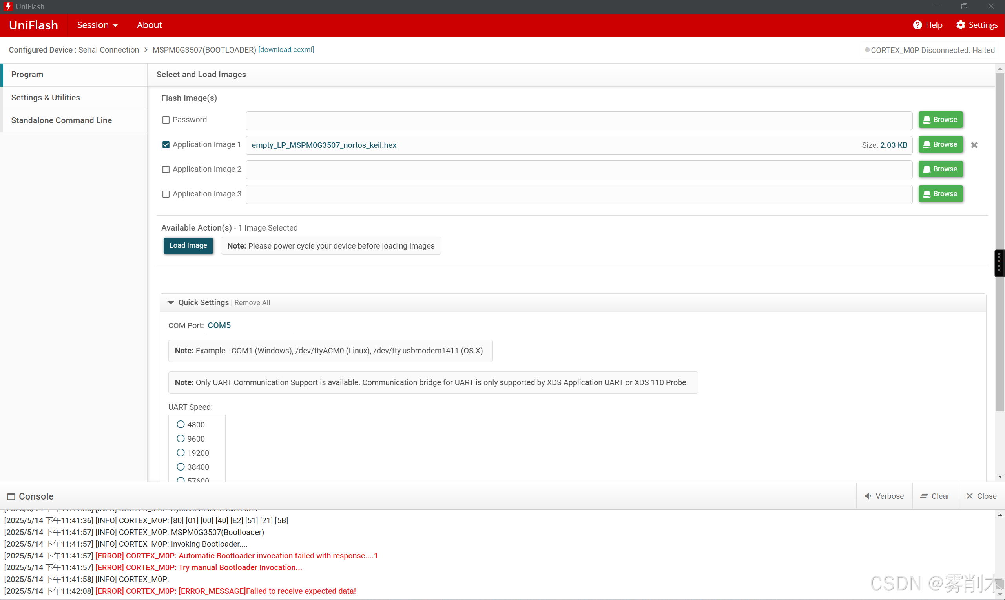Click the Application Image 2 path field

(579, 170)
